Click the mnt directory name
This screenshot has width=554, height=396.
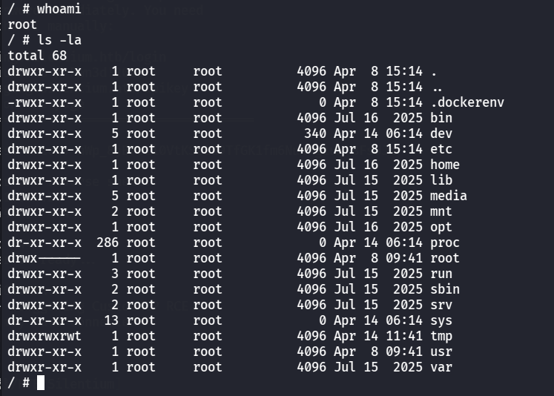[x=441, y=211]
